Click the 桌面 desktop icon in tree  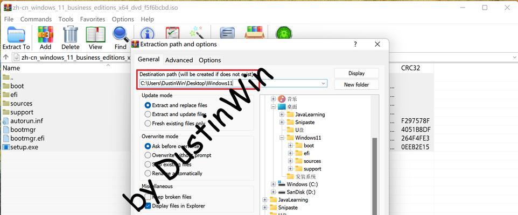pos(282,106)
